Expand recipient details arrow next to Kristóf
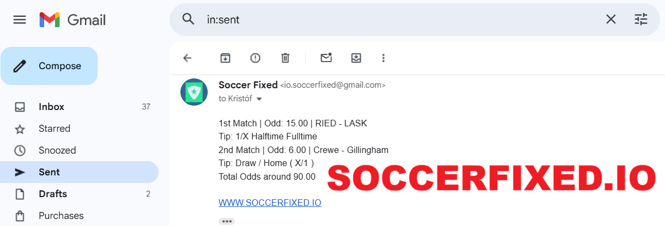 (x=259, y=99)
